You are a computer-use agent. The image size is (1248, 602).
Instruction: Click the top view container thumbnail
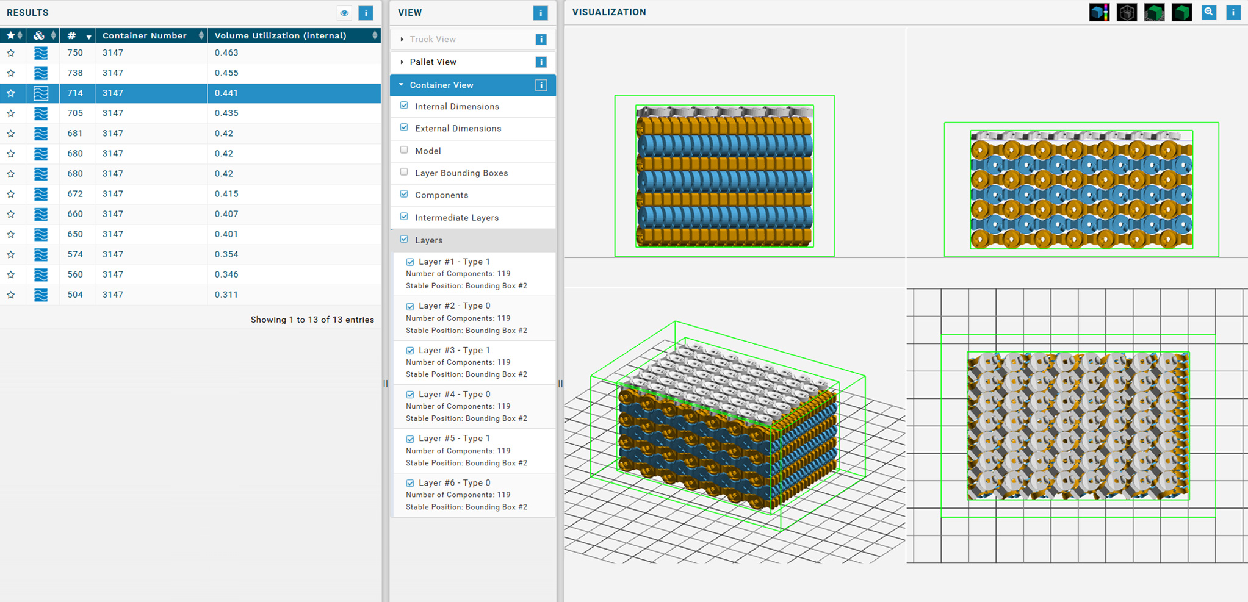[x=1078, y=426]
